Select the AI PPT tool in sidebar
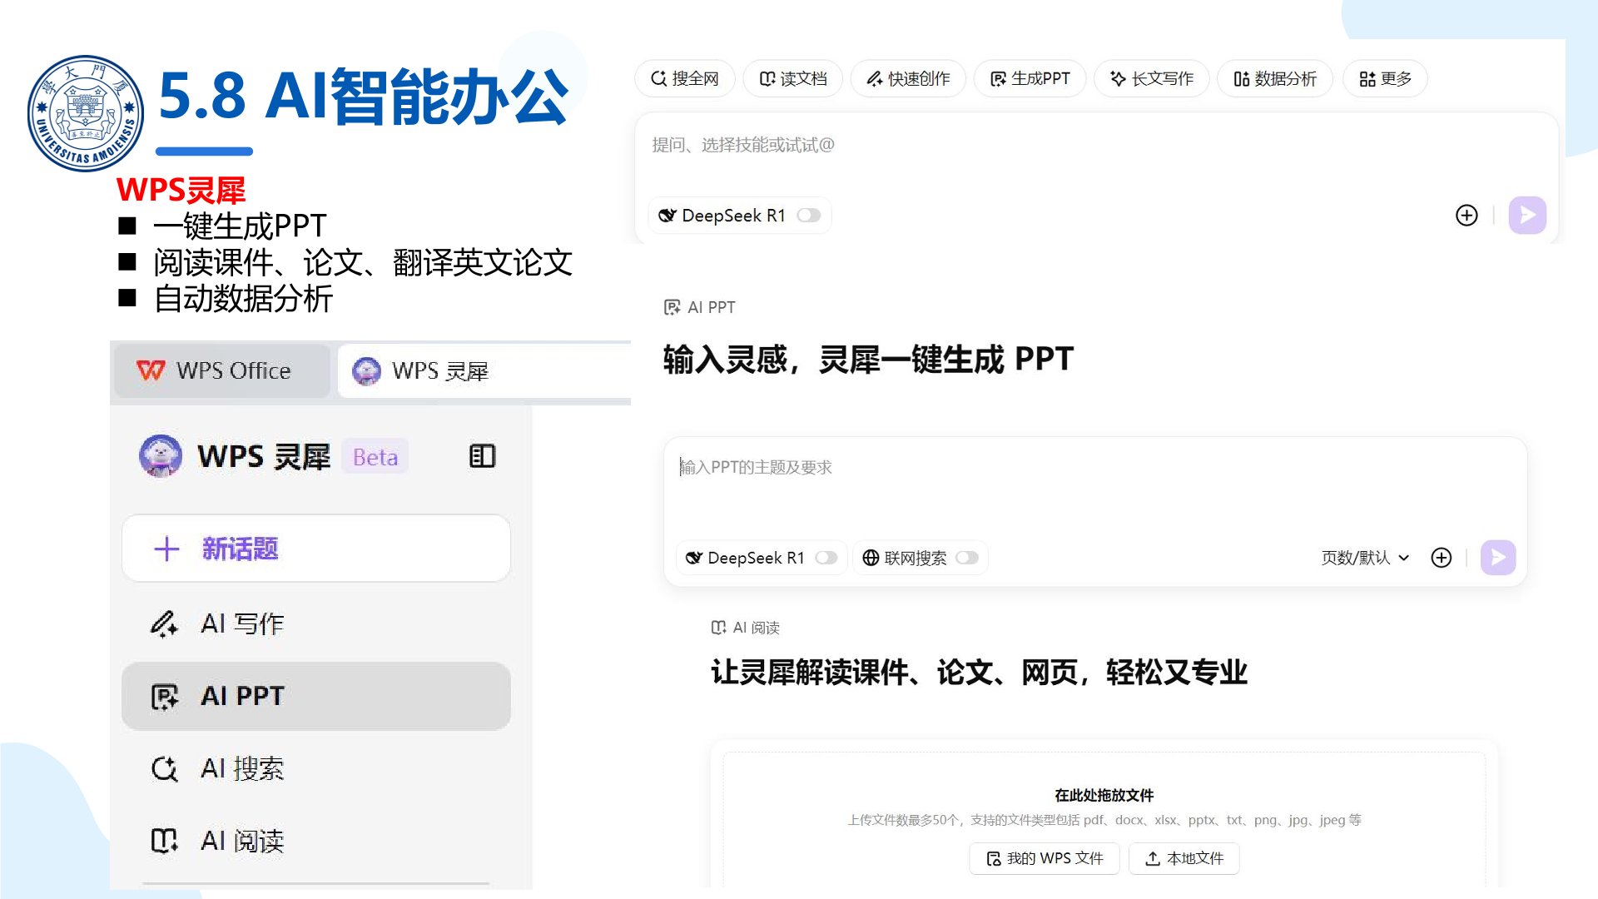 pyautogui.click(x=241, y=696)
